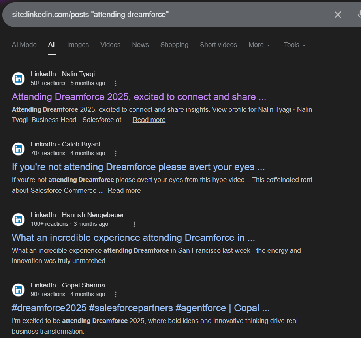This screenshot has height=338, width=361.
Task: Switch to the Images tab
Action: (x=78, y=45)
